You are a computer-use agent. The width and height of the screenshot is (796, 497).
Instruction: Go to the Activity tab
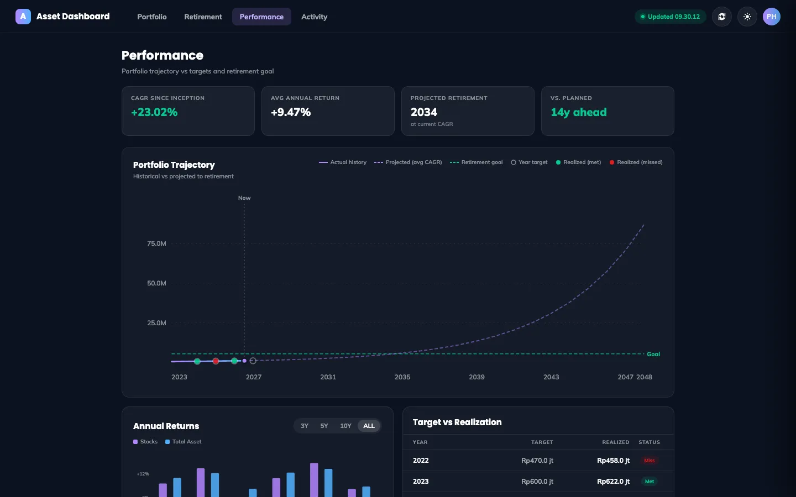tap(314, 17)
